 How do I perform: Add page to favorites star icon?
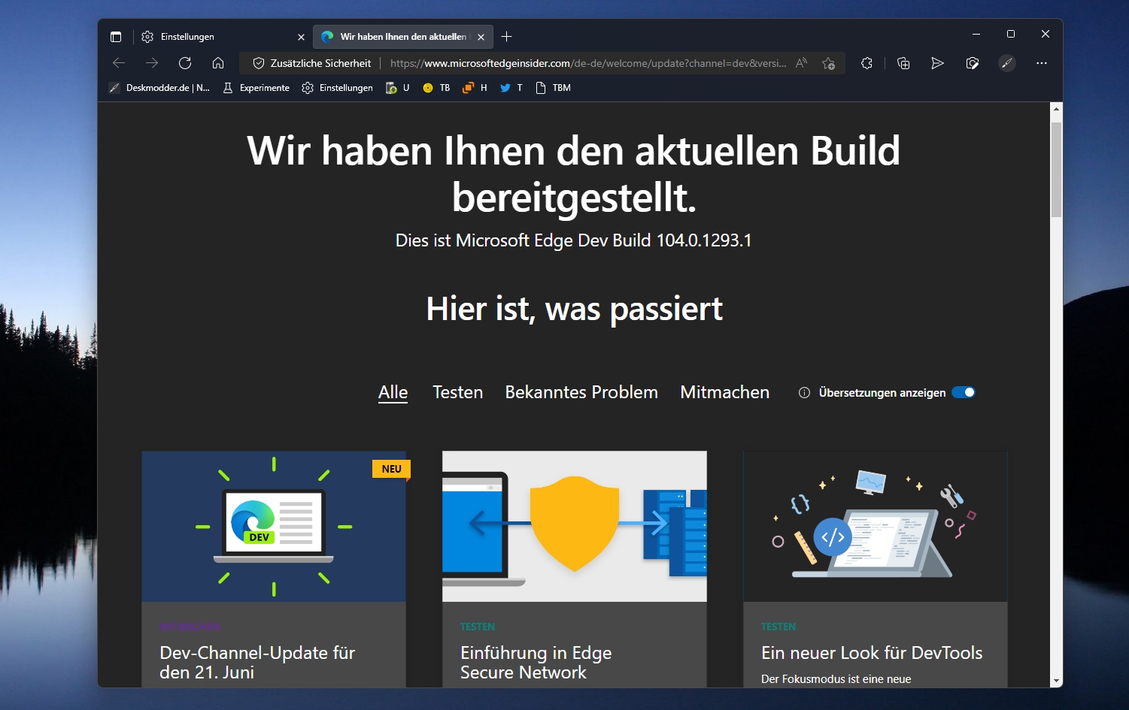point(829,63)
